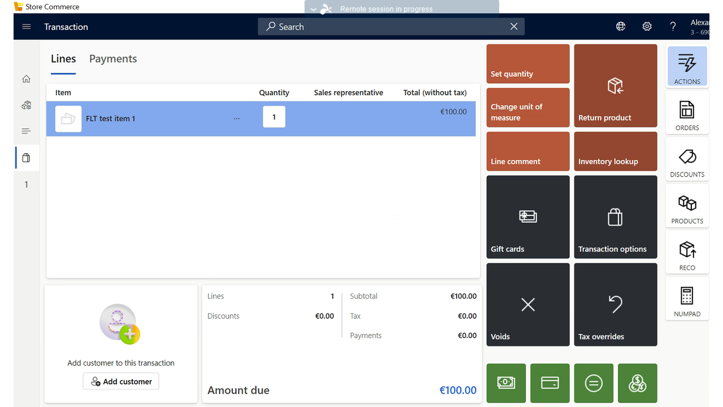The image size is (723, 407).
Task: Open Tax overrides
Action: click(x=616, y=305)
